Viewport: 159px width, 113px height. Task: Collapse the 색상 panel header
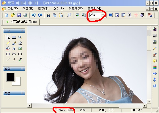14,69
